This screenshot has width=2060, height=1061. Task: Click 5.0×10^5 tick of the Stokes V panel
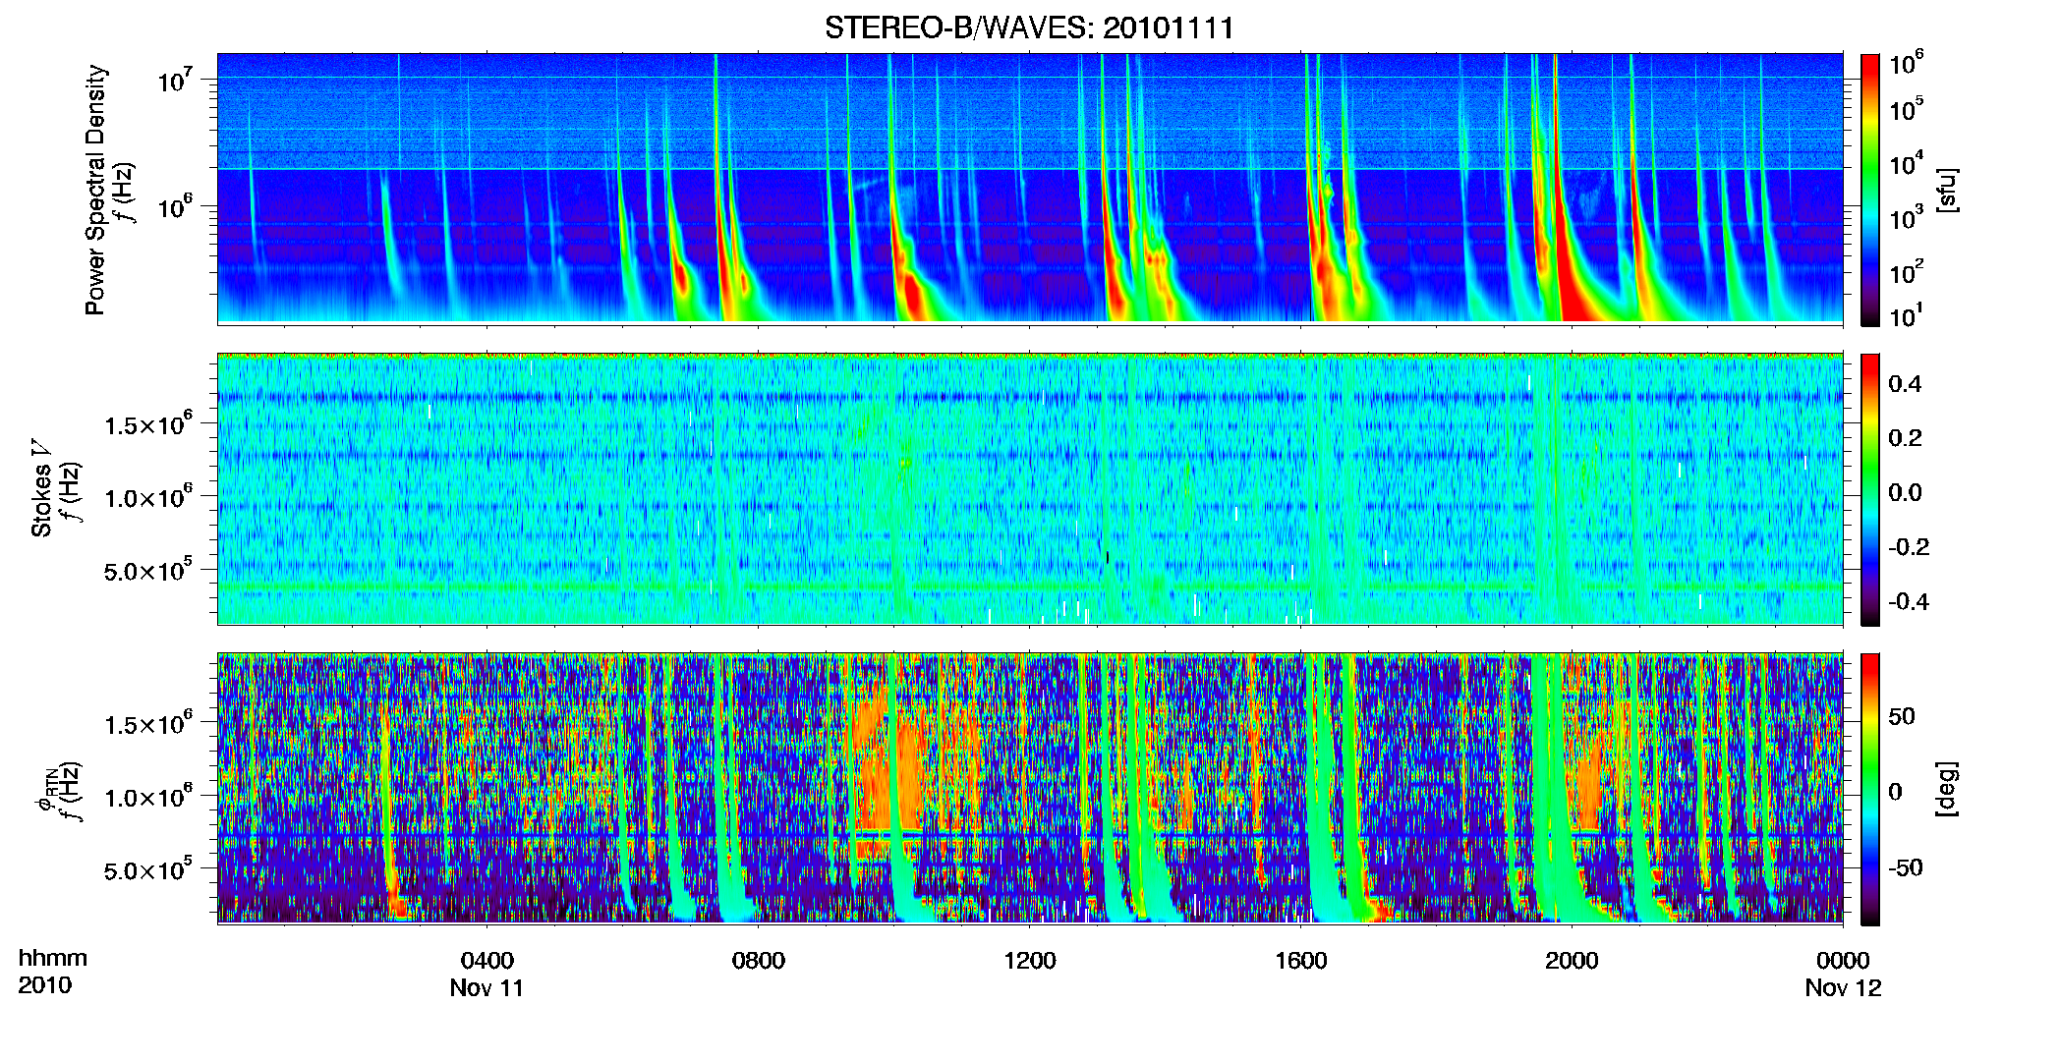147,570
